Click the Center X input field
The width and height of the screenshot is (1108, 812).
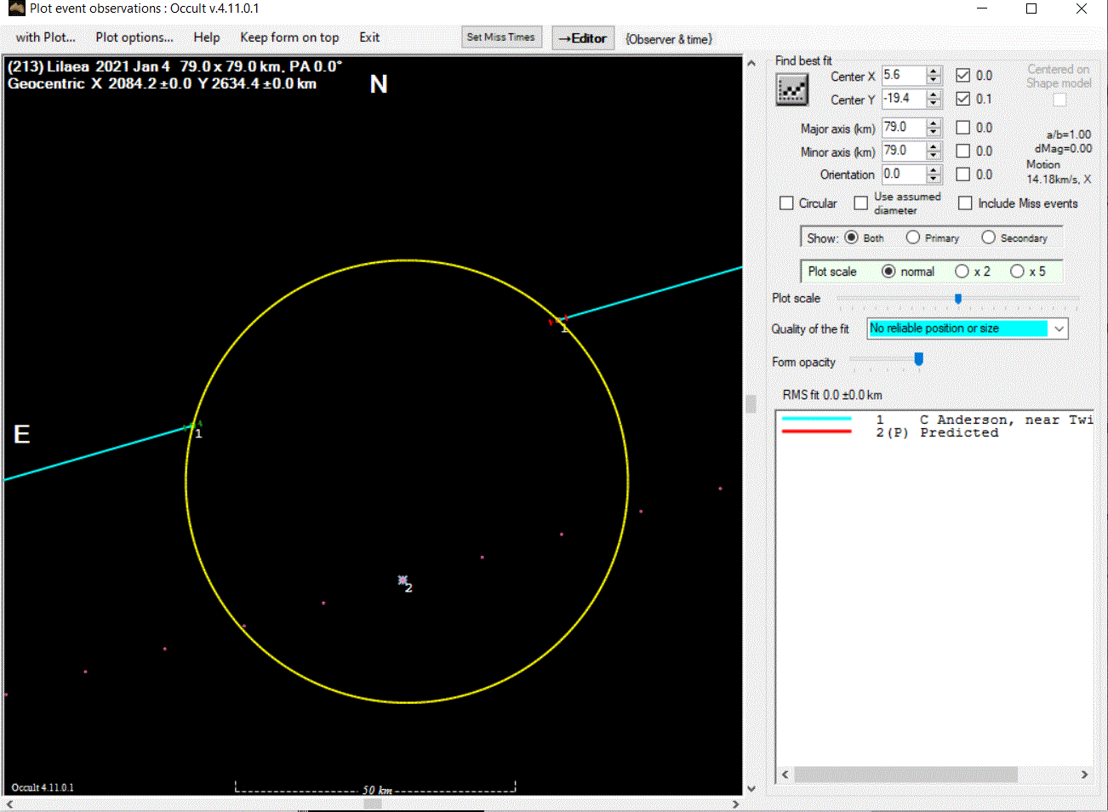click(904, 75)
